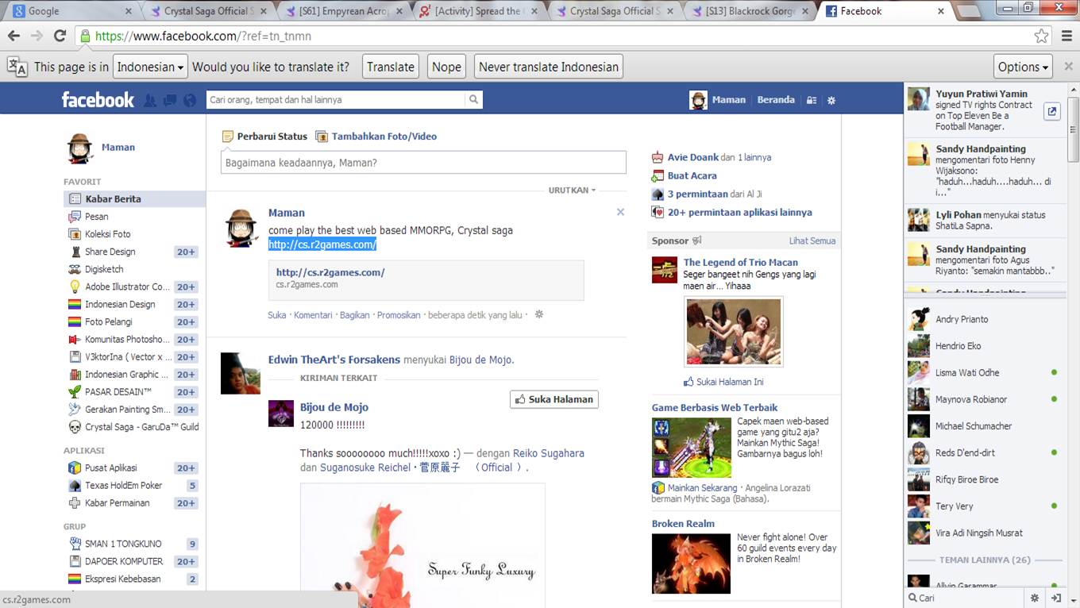Reload the page in Chrome
1080x608 pixels.
click(60, 37)
